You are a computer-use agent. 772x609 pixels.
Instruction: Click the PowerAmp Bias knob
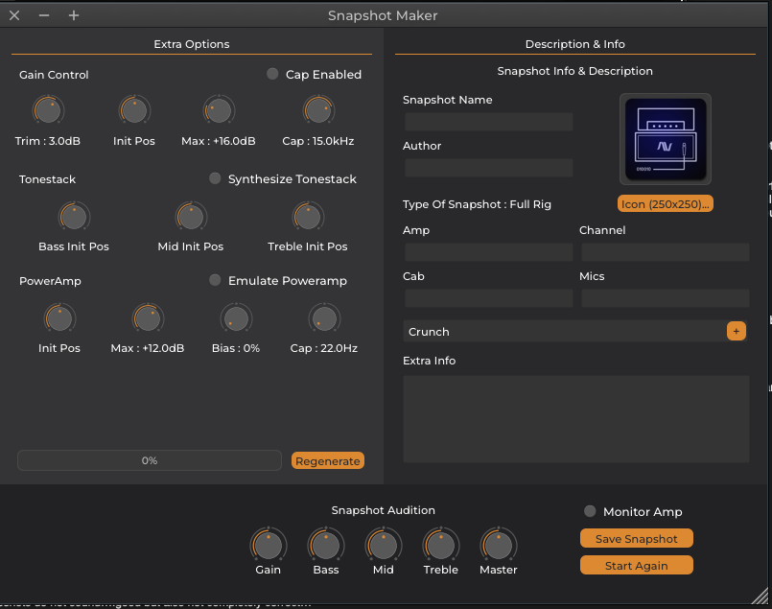tap(236, 318)
